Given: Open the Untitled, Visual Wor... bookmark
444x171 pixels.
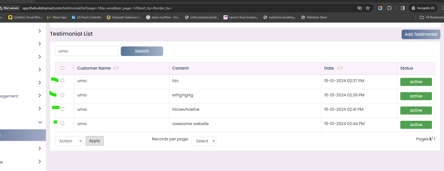Looking at the screenshot, I should pyautogui.click(x=25, y=17).
